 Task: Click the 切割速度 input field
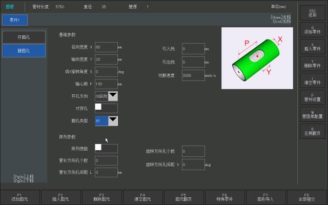[193, 75]
